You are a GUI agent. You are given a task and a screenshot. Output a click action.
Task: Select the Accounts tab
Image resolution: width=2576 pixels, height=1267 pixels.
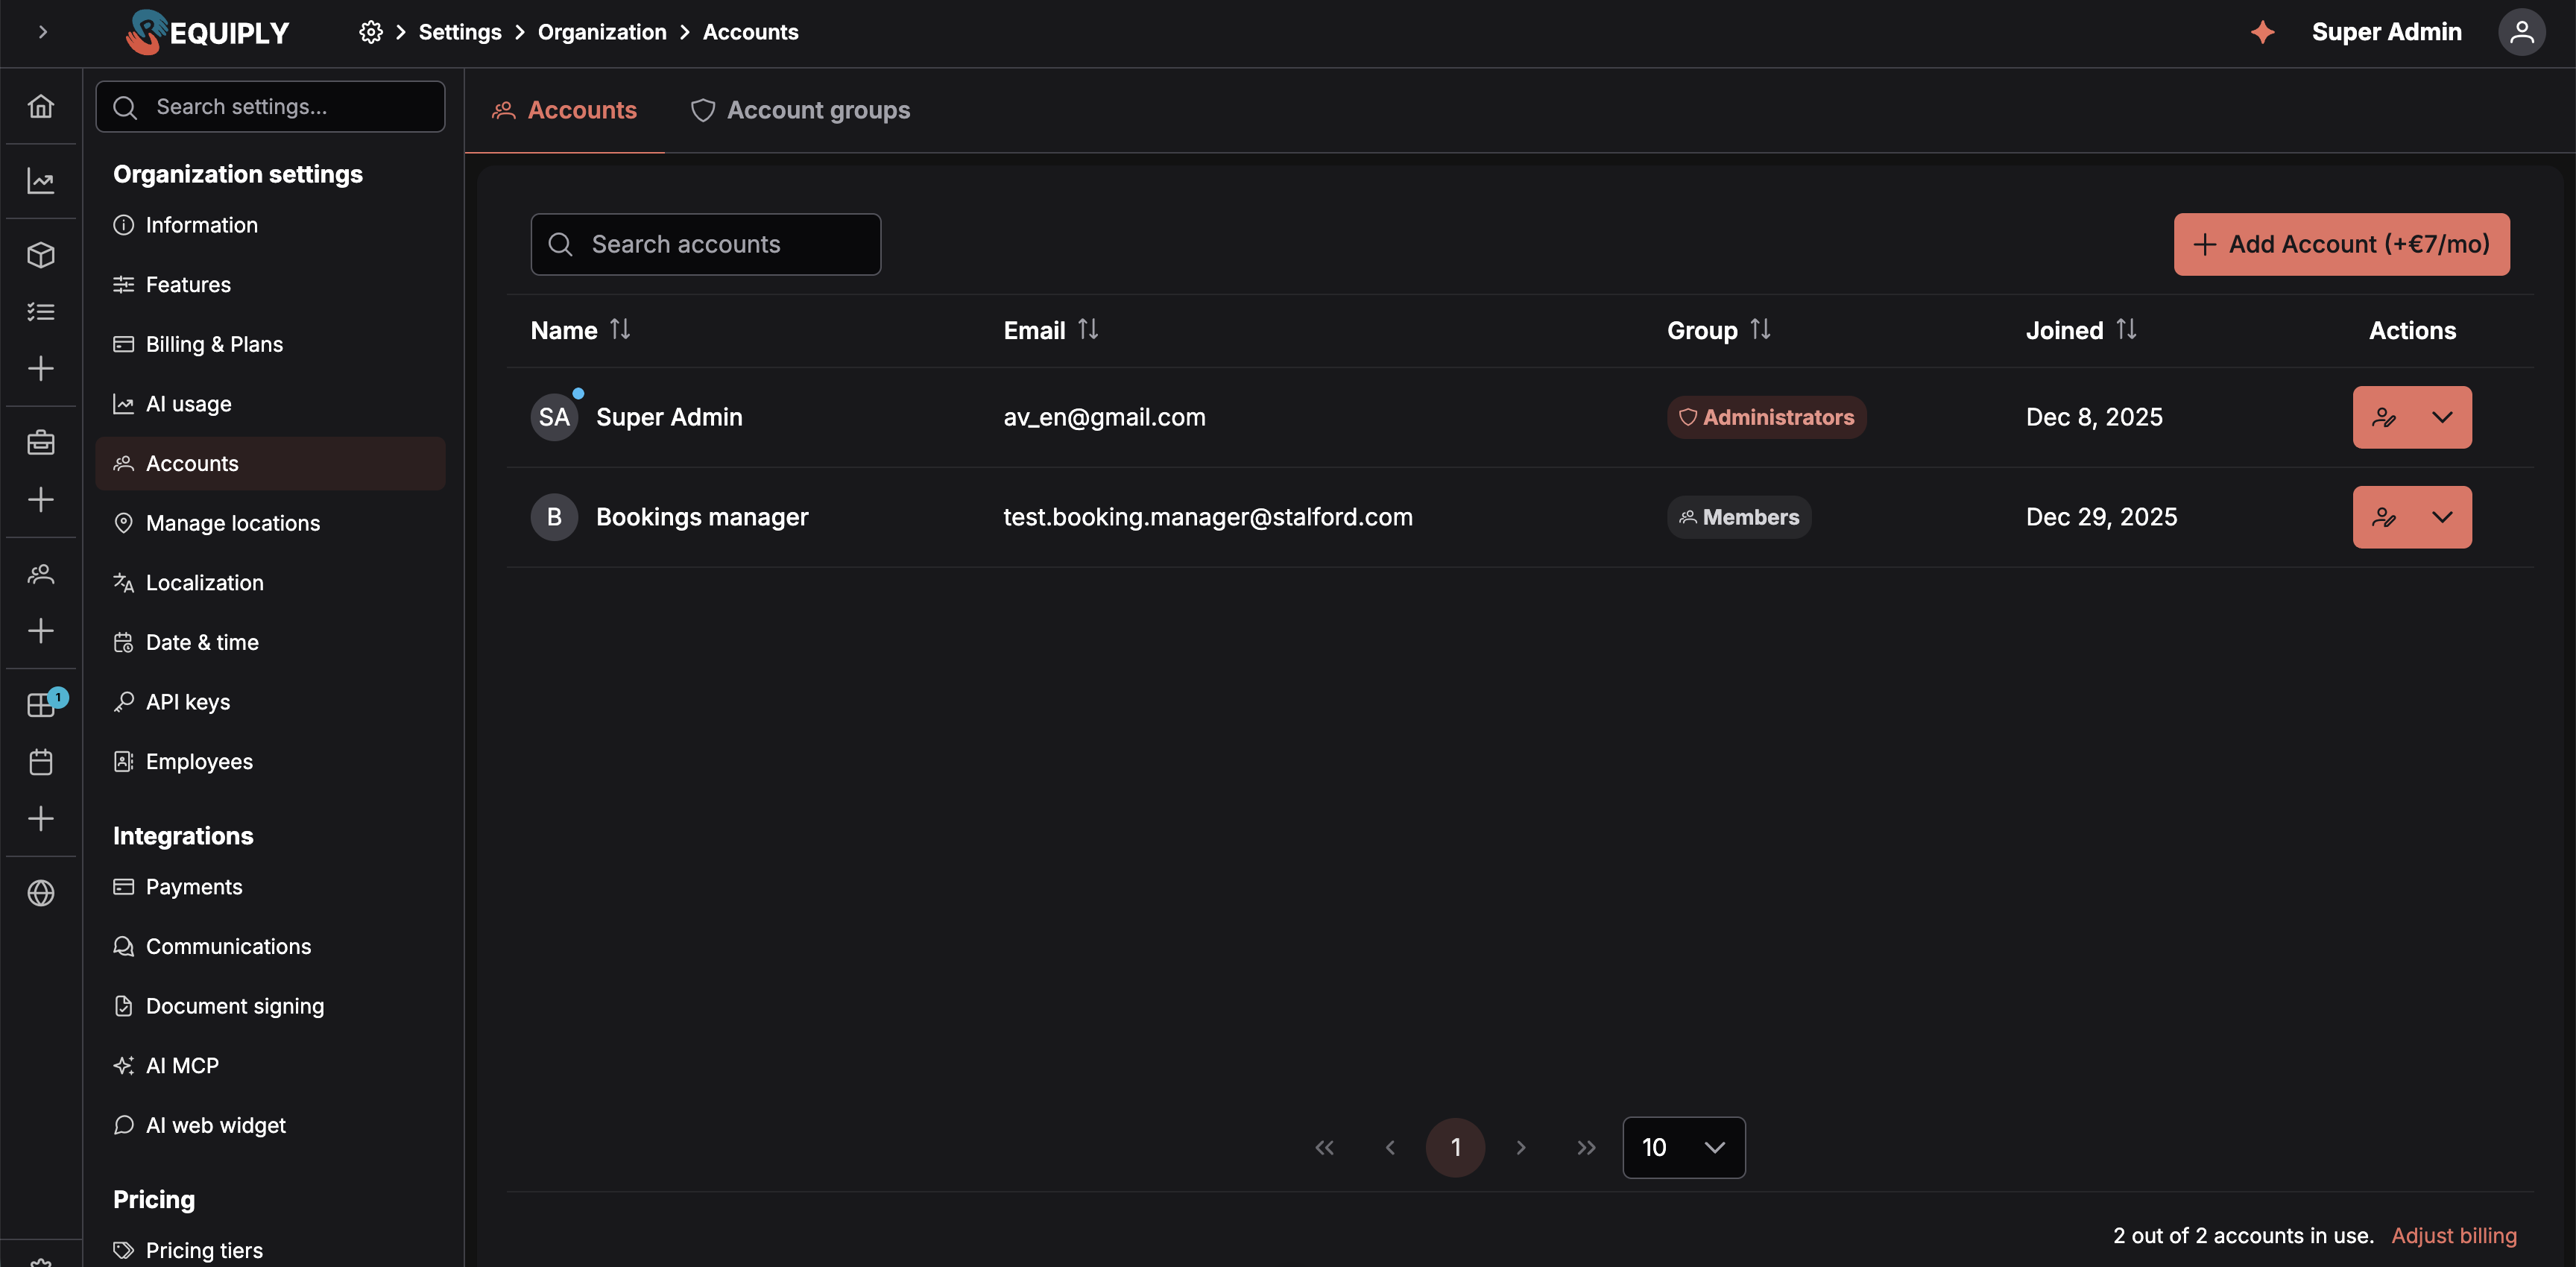point(565,110)
